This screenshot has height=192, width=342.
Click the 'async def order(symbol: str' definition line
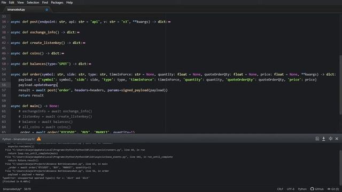(x=173, y=75)
